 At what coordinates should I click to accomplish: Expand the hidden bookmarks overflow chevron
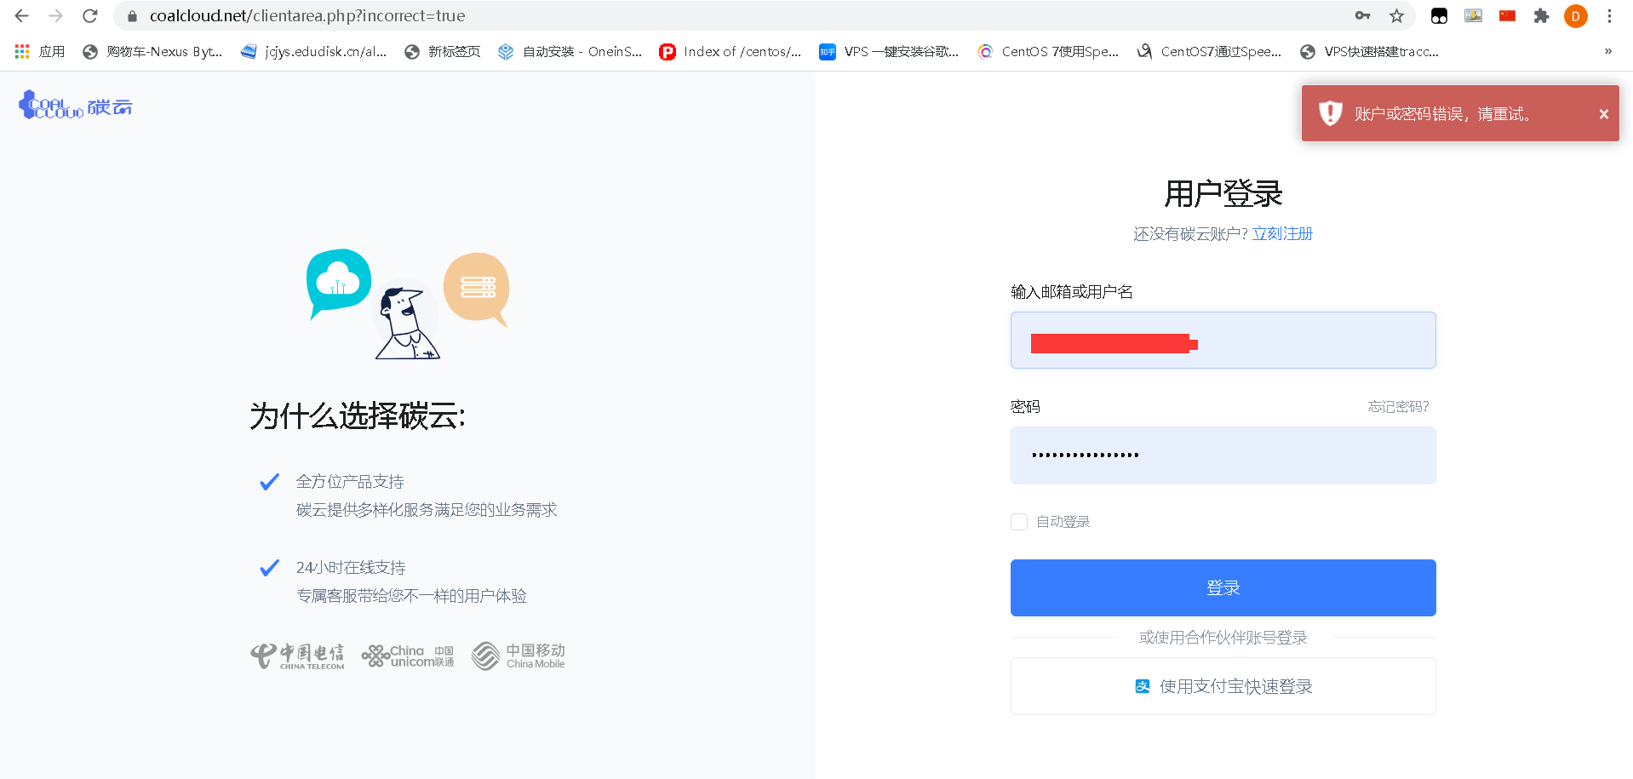pos(1607,52)
